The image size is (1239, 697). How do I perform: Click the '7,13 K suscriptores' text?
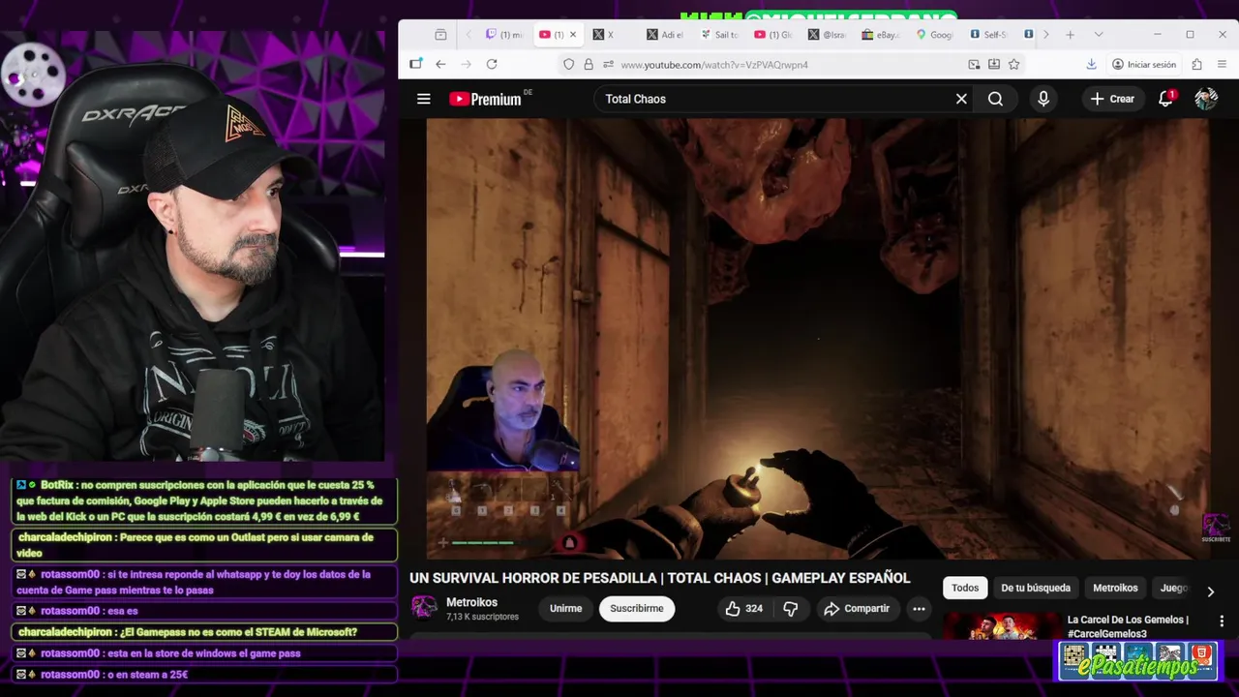pyautogui.click(x=482, y=617)
